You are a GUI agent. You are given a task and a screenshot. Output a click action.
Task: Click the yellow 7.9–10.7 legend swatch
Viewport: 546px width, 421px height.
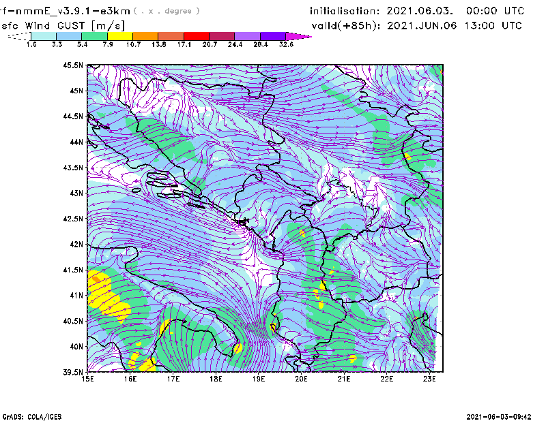[120, 36]
